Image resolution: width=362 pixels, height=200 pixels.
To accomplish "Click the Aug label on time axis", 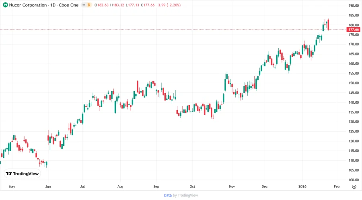I will pyautogui.click(x=120, y=187).
